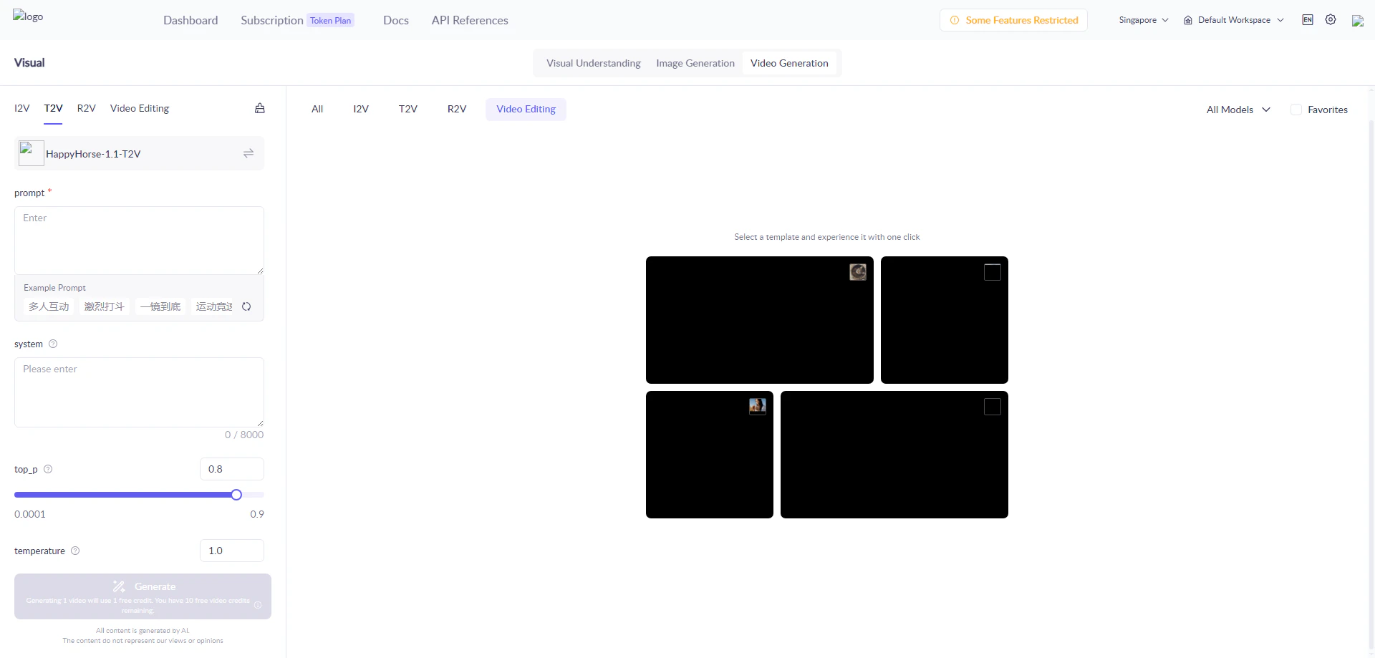The width and height of the screenshot is (1375, 658).
Task: Click the info icon on Generate button
Action: click(x=258, y=605)
